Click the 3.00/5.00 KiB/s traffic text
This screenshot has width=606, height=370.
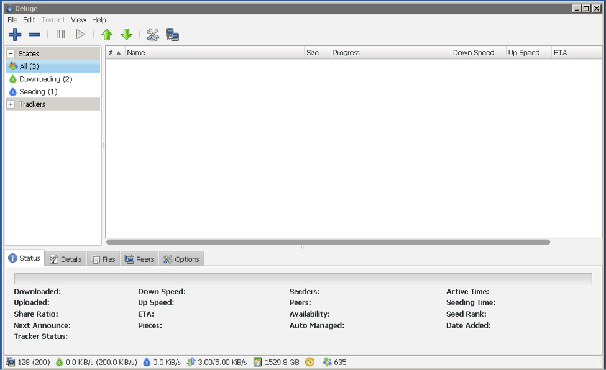click(x=223, y=363)
